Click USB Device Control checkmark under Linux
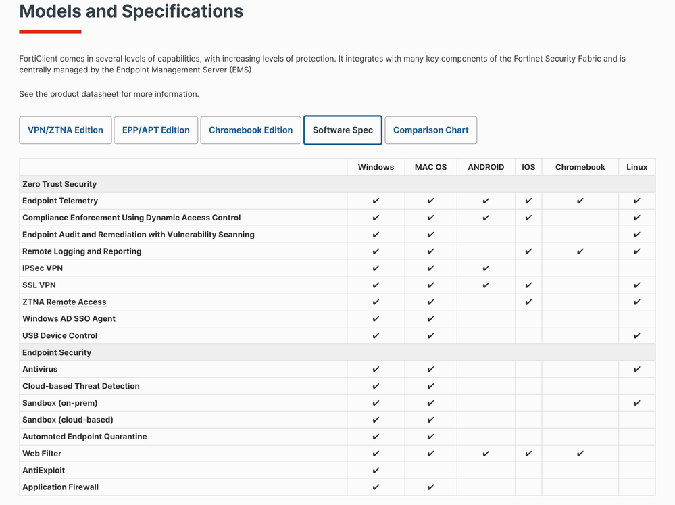675x505 pixels. click(636, 336)
